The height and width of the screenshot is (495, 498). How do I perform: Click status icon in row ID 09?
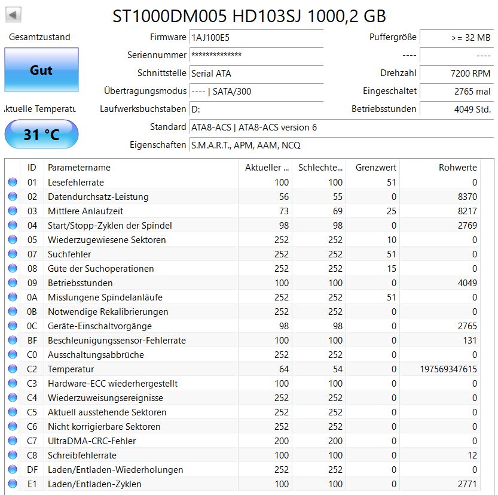click(x=13, y=283)
